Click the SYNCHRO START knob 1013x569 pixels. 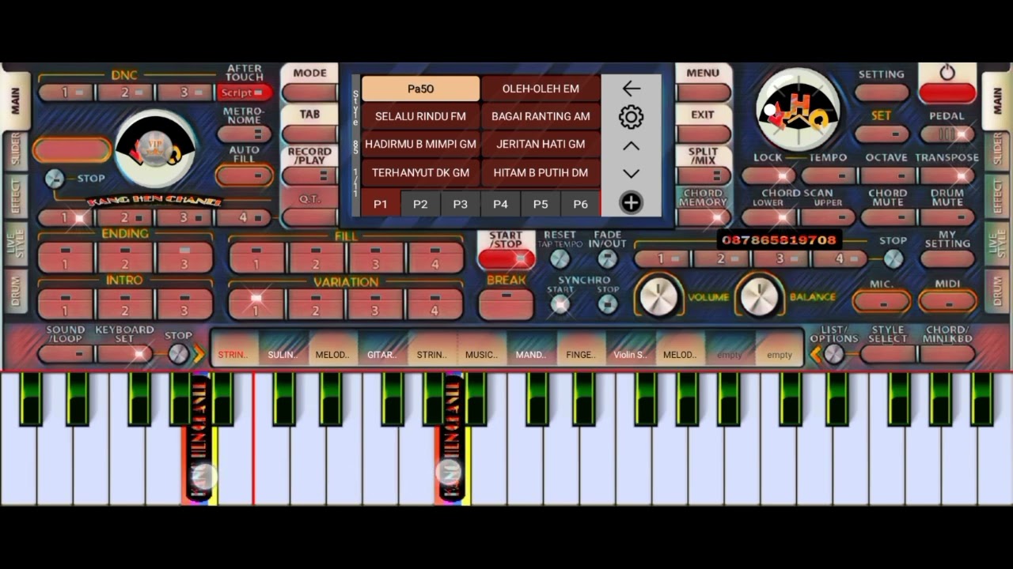click(x=560, y=304)
